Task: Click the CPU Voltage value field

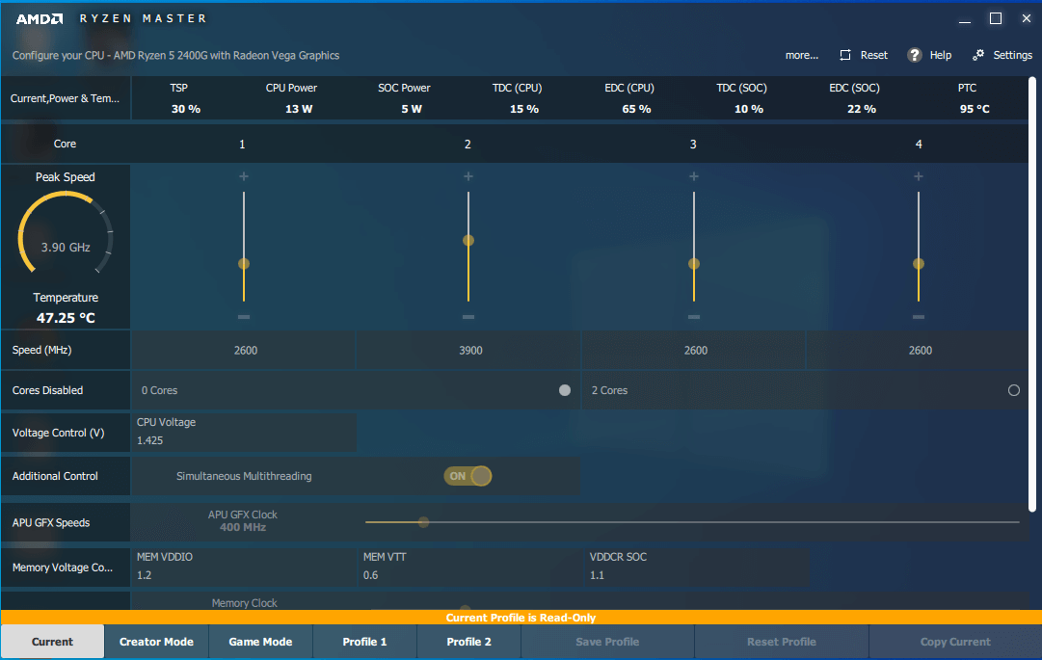Action: click(x=243, y=433)
